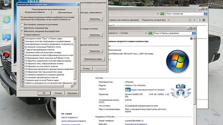Check show window contents while dragging
The height and width of the screenshot is (125, 223).
[x=23, y=61]
